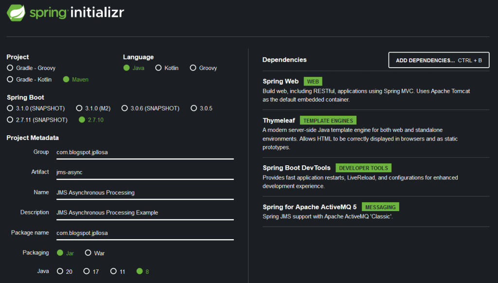Switch packaging to War
Viewport: 498px width, 283px height.
[x=88, y=253]
